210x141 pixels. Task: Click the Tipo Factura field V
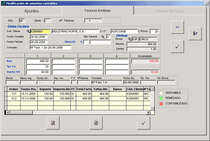click(108, 37)
